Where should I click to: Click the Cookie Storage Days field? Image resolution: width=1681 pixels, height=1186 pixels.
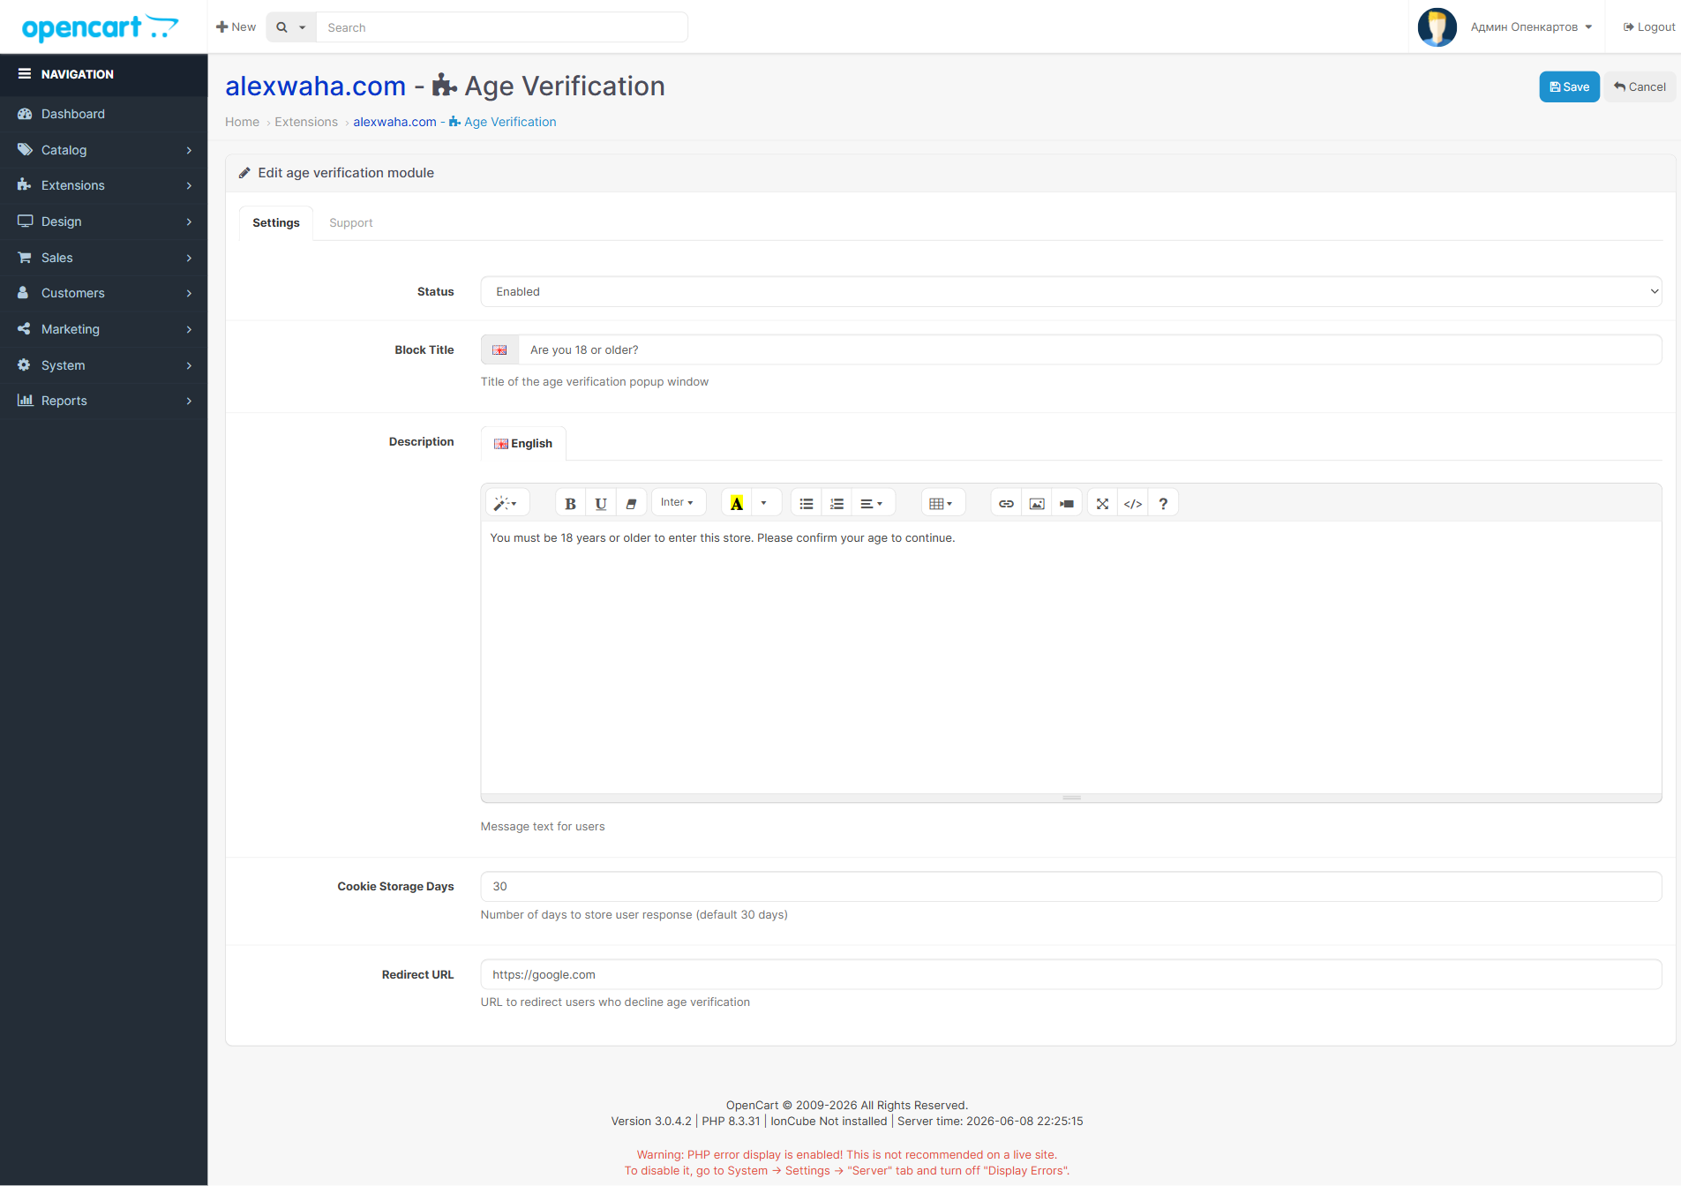(1070, 886)
